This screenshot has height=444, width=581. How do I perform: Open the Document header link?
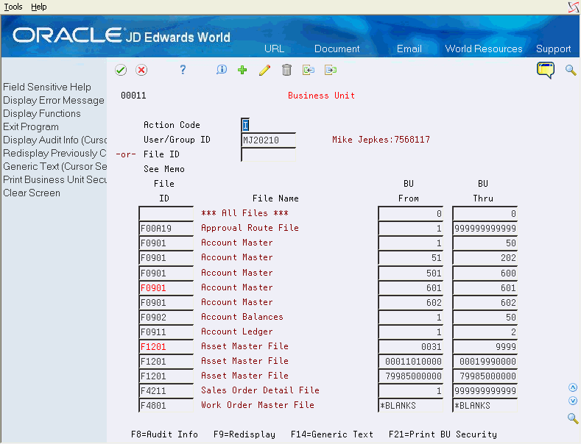click(337, 49)
